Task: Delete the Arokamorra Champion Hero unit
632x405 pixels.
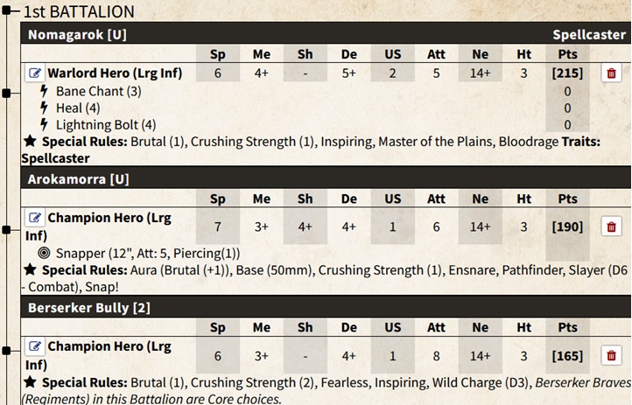Action: [611, 227]
